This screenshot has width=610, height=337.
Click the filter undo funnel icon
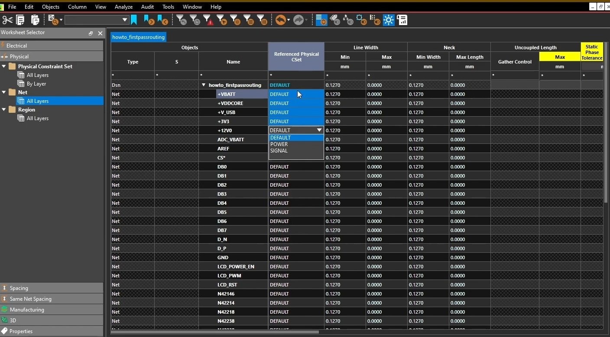coord(182,20)
